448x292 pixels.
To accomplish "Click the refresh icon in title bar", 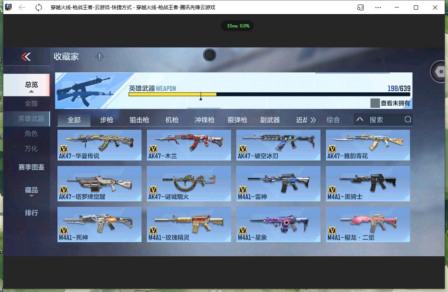I will 39,7.
